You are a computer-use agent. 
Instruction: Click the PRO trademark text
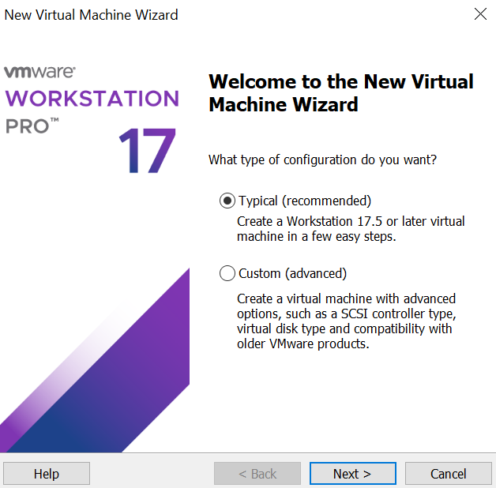(32, 126)
